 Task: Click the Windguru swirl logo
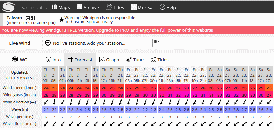(x=9, y=7)
